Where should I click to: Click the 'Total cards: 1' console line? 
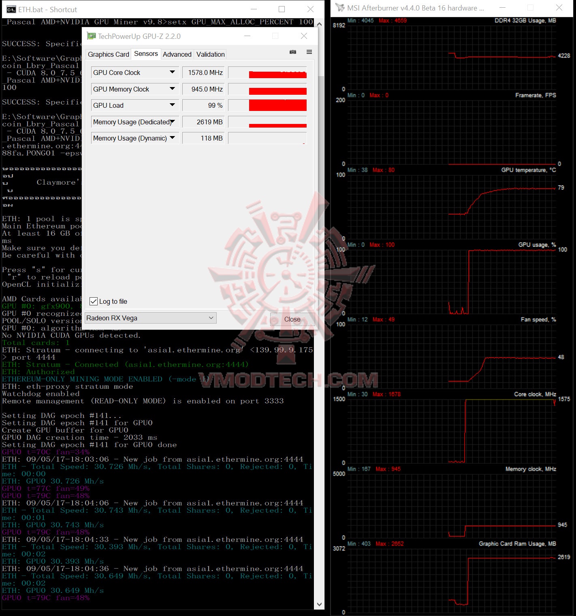(36, 343)
